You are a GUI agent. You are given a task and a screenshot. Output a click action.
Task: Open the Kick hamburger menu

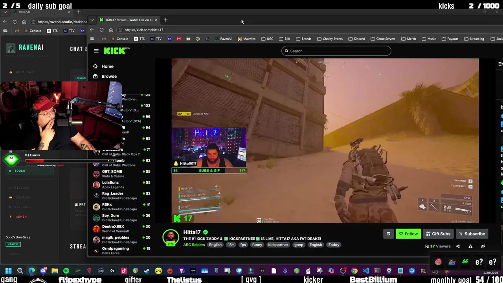coord(96,51)
